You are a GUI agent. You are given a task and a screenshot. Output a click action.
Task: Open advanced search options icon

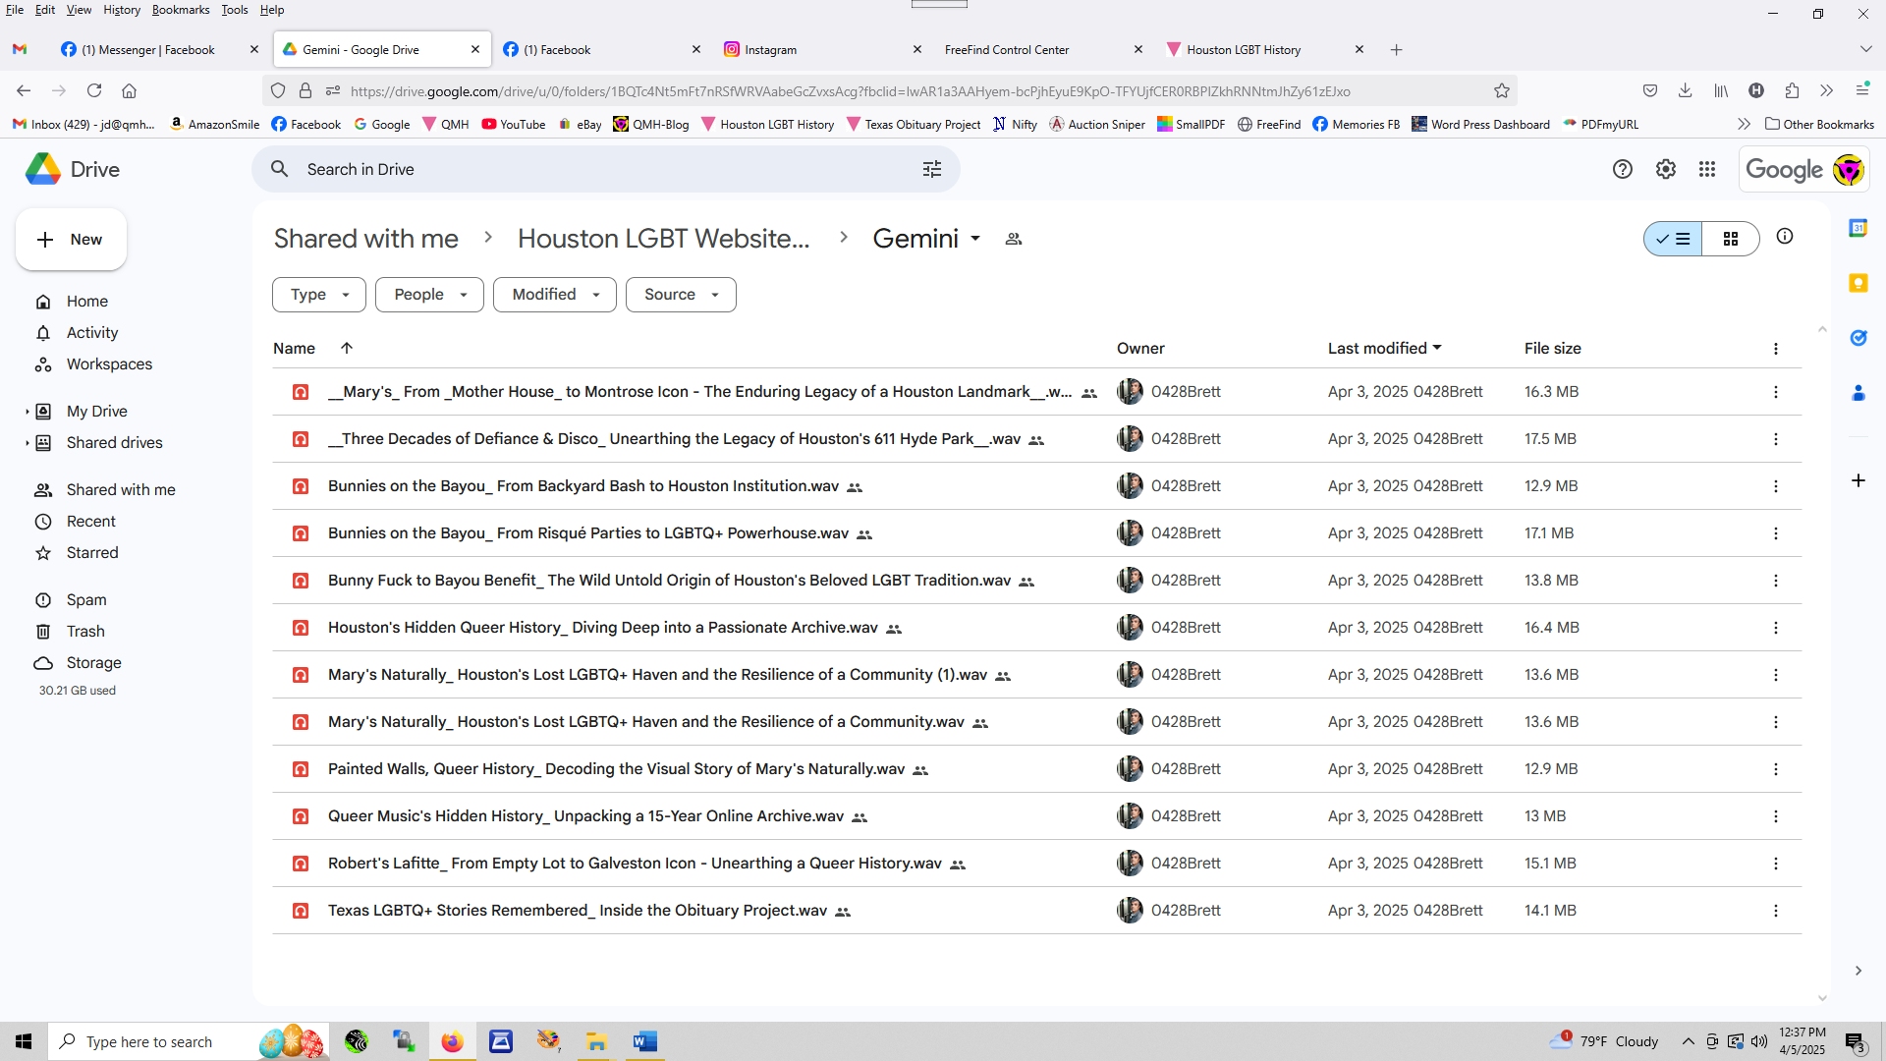coord(931,169)
